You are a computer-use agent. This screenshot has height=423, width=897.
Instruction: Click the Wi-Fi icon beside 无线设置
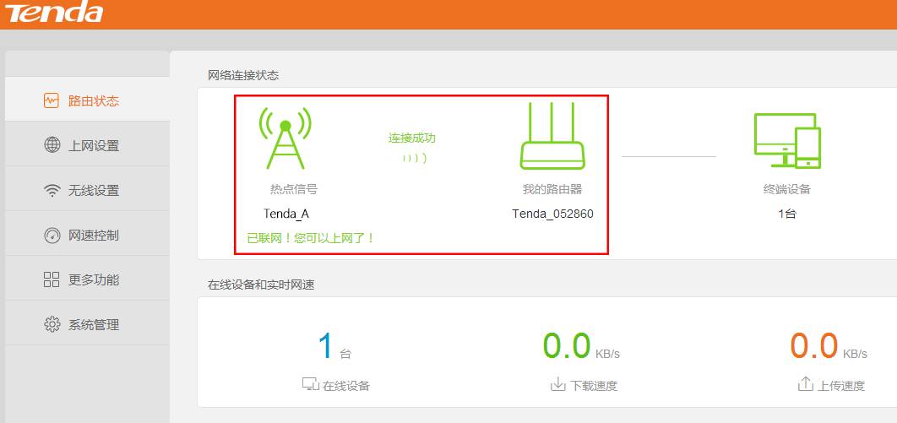52,190
